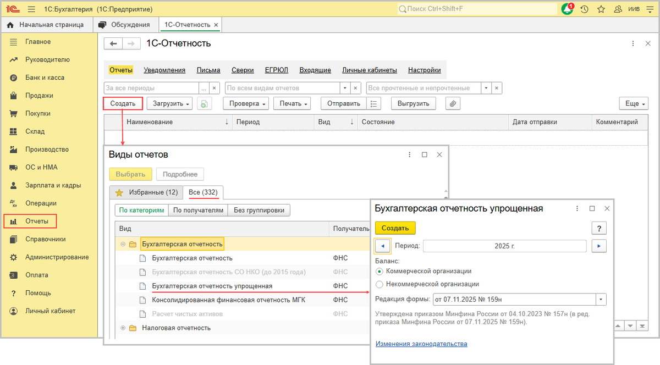Switch to Обсуждения tab
Screen dimensions: 660x365
(x=125, y=25)
